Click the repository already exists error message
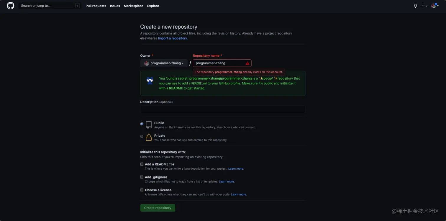 (x=239, y=72)
